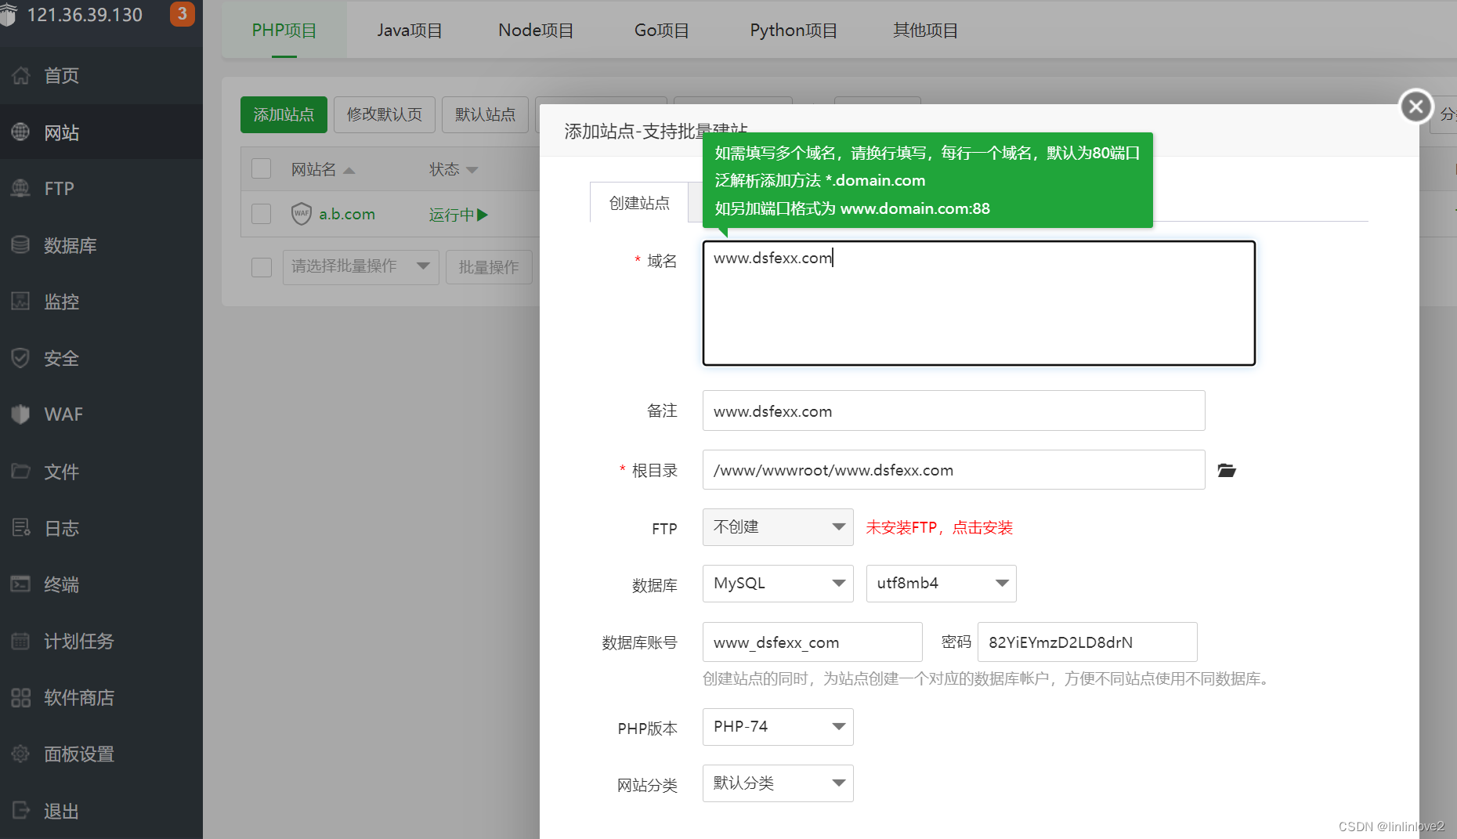
Task: Click the grid icon beside 软件商店
Action: (x=21, y=697)
